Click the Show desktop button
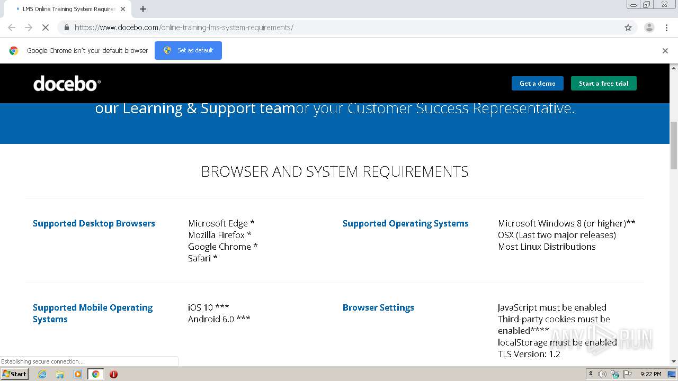This screenshot has width=678, height=381. [x=672, y=374]
